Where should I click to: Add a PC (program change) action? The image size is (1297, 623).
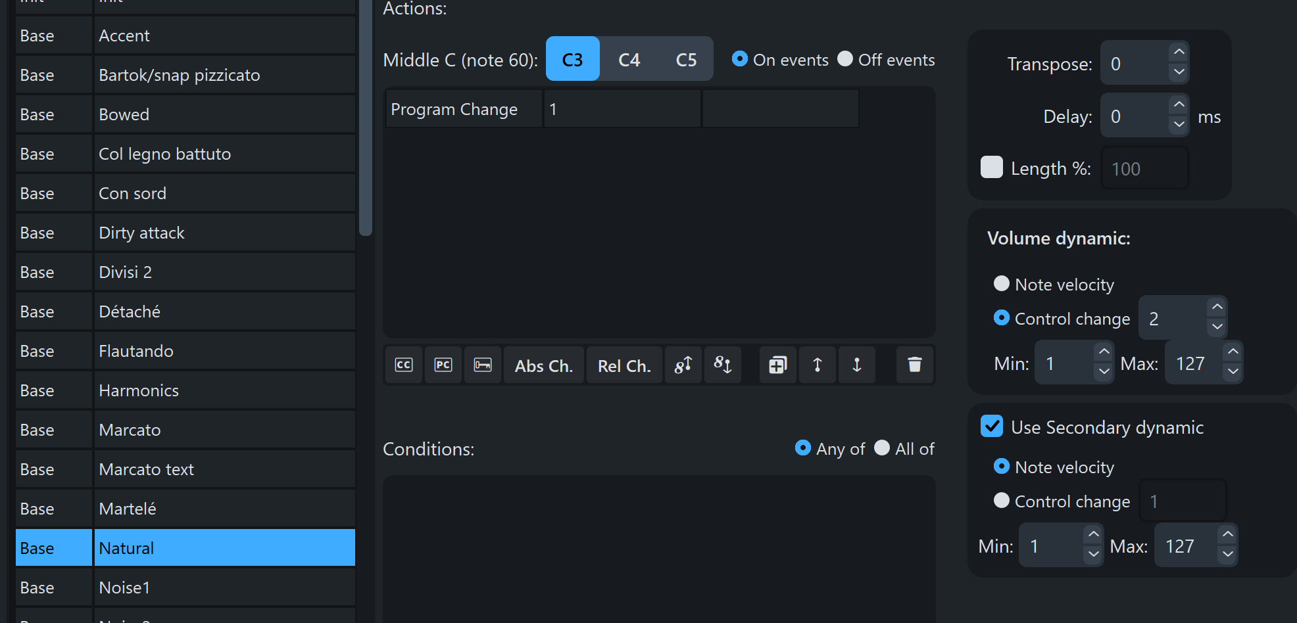pyautogui.click(x=443, y=365)
